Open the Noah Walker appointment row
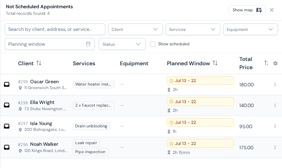The width and height of the screenshot is (282, 168). click(x=141, y=147)
